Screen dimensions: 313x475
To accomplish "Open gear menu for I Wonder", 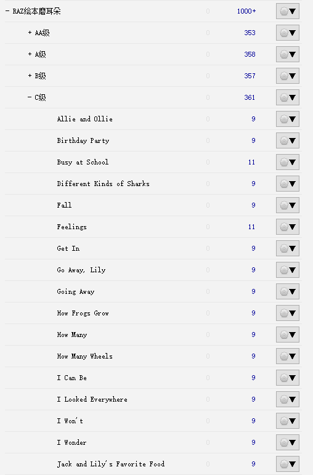I will (x=288, y=442).
